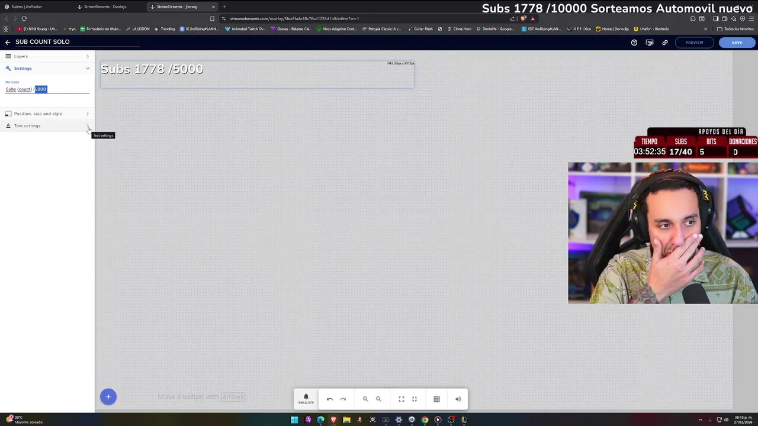
Task: Click the Text settings letter icon
Action: point(8,126)
